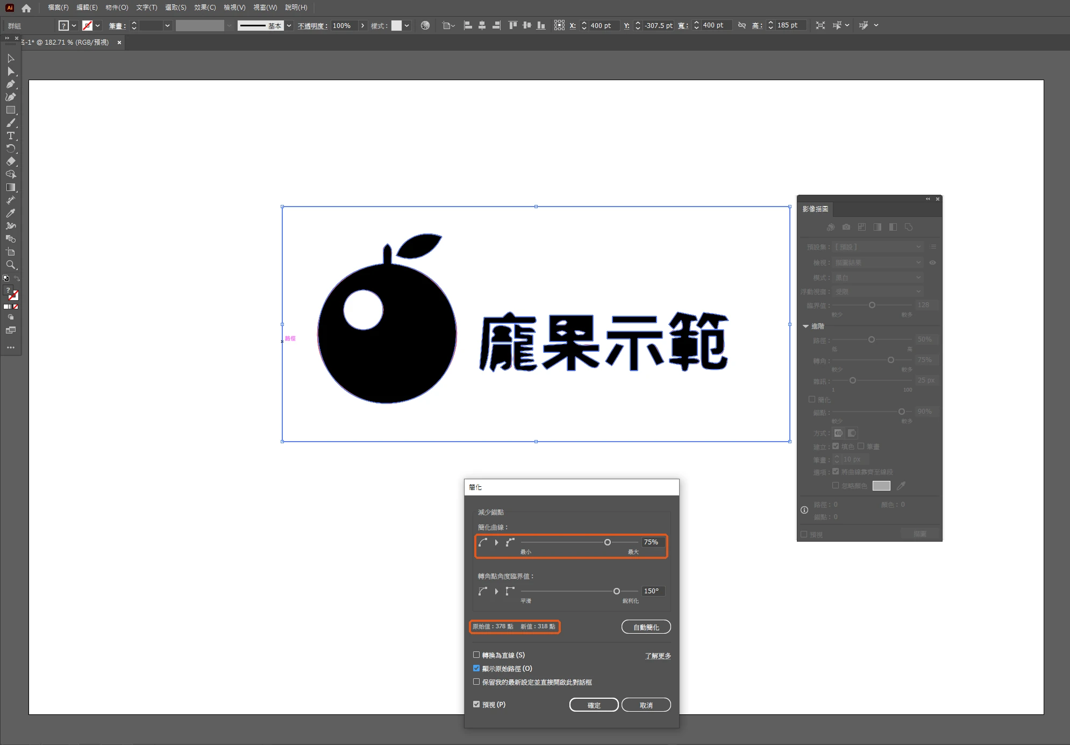Open the 視窗(W) menu
Screen dimensions: 1070x745
pos(265,8)
